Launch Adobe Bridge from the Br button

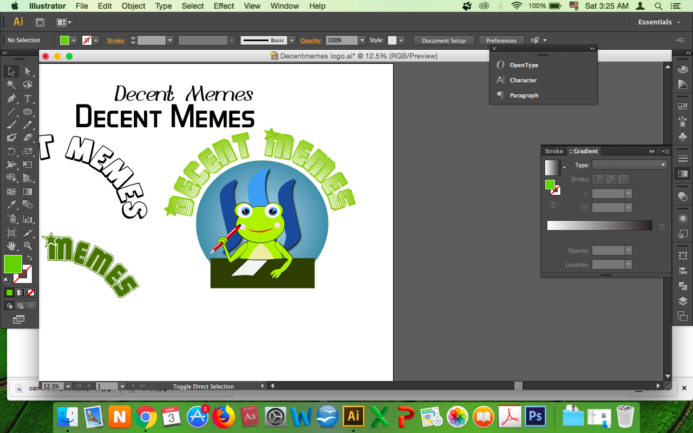tap(40, 22)
